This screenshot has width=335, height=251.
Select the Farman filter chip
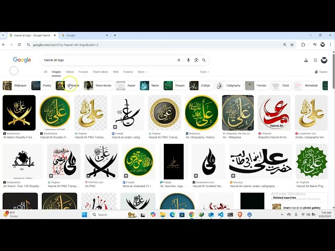click(257, 86)
